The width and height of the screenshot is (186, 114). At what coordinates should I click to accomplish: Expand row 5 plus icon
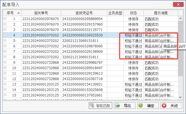(x=5, y=40)
